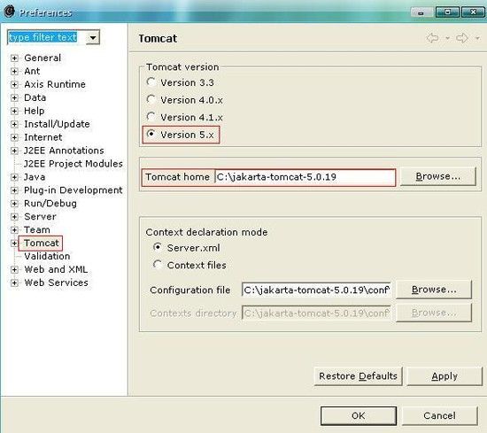Image resolution: width=487 pixels, height=433 pixels.
Task: Expand the Web and XML tree node
Action: coord(14,269)
